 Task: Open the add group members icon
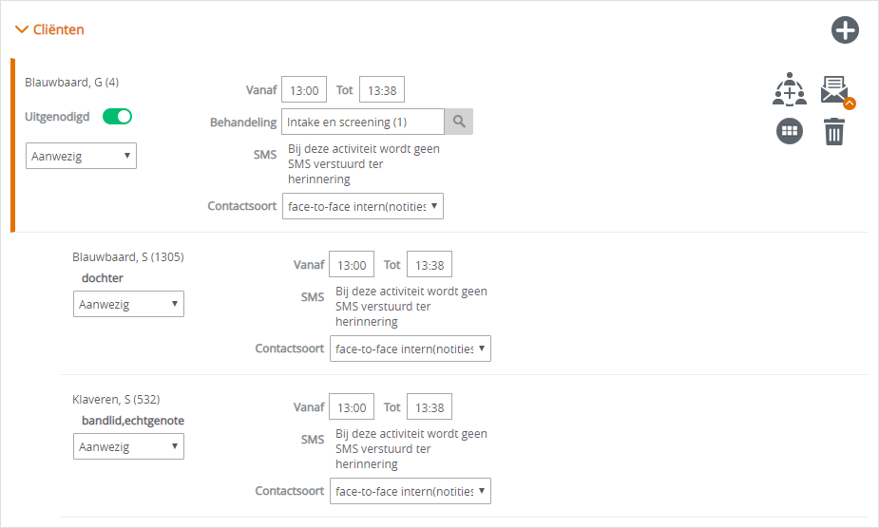tap(790, 89)
